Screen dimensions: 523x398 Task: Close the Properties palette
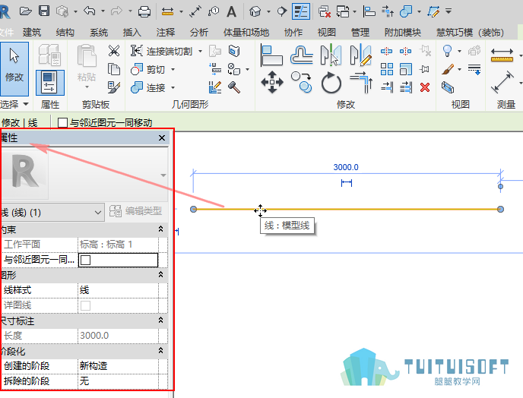point(162,137)
